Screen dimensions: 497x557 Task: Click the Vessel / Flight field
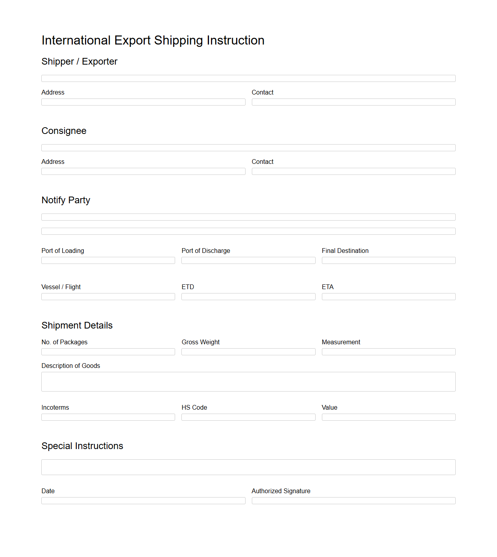[108, 296]
